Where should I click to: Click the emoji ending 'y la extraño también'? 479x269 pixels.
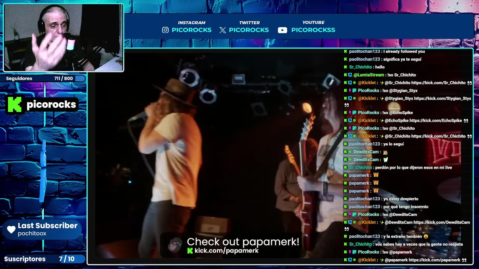click(425, 236)
